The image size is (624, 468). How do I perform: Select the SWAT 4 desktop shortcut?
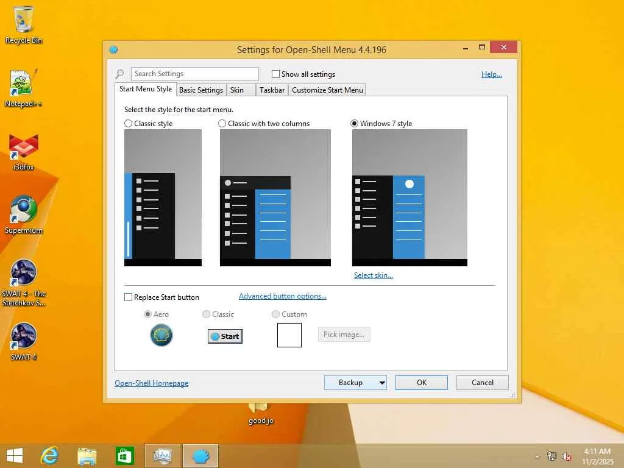24,341
